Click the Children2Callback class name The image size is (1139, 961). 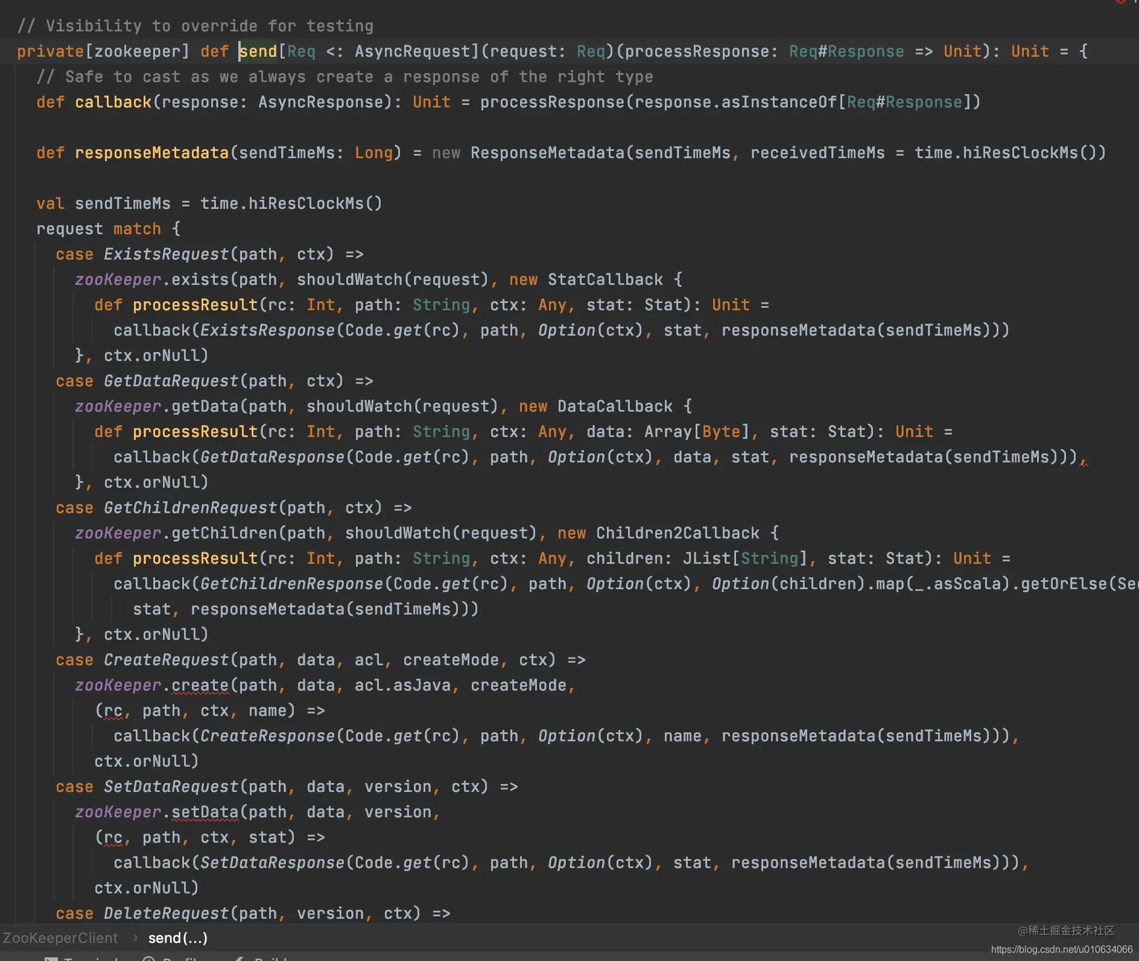click(677, 533)
